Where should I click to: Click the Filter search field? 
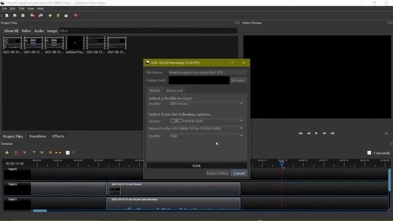[x=148, y=31]
